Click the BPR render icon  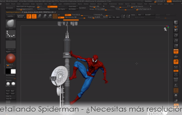pos(176,23)
